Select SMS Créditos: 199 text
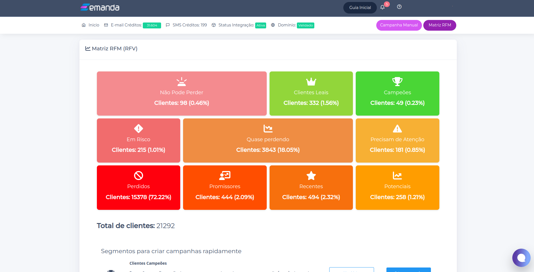The height and width of the screenshot is (272, 534). pos(190,25)
